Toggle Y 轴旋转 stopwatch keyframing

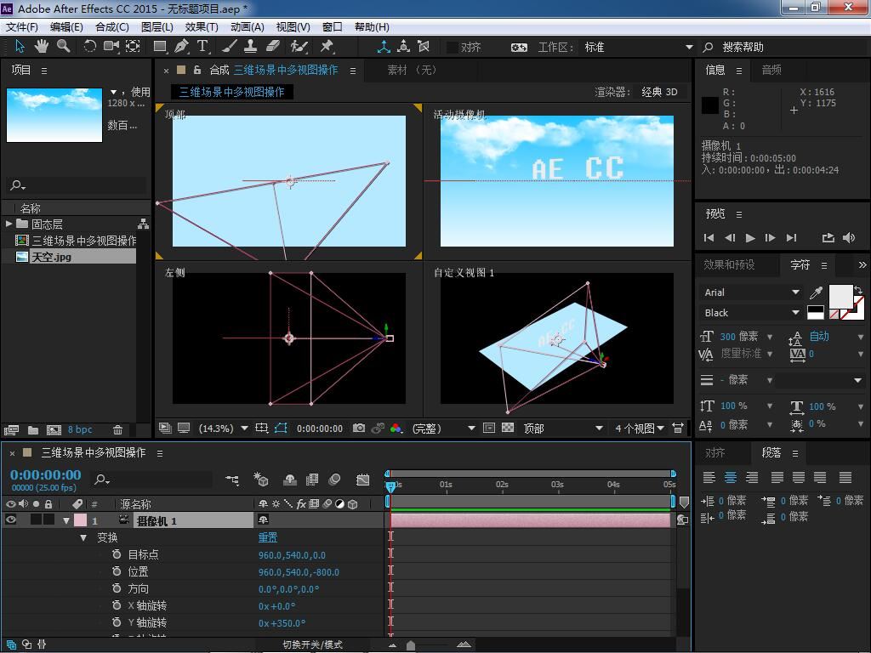pyautogui.click(x=117, y=622)
